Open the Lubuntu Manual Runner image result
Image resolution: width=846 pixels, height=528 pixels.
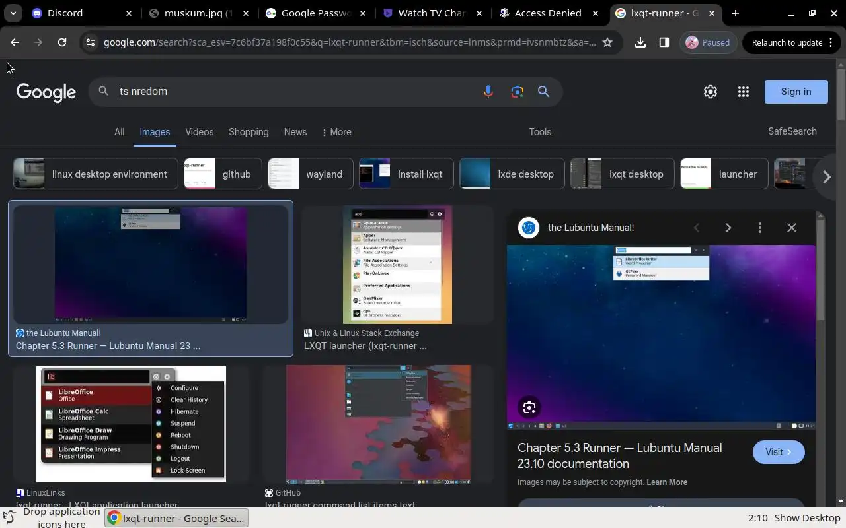tap(151, 264)
